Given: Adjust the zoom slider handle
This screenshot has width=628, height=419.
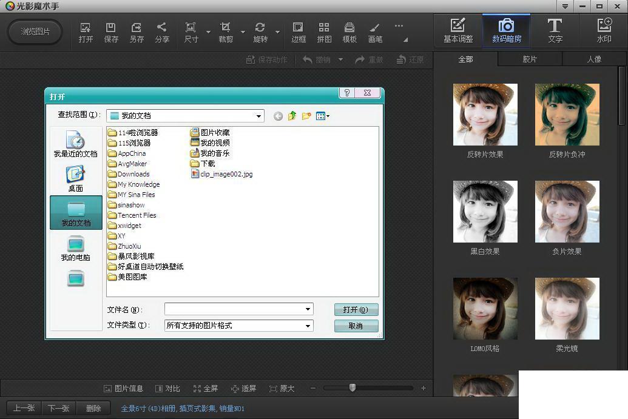Looking at the screenshot, I should pos(353,387).
